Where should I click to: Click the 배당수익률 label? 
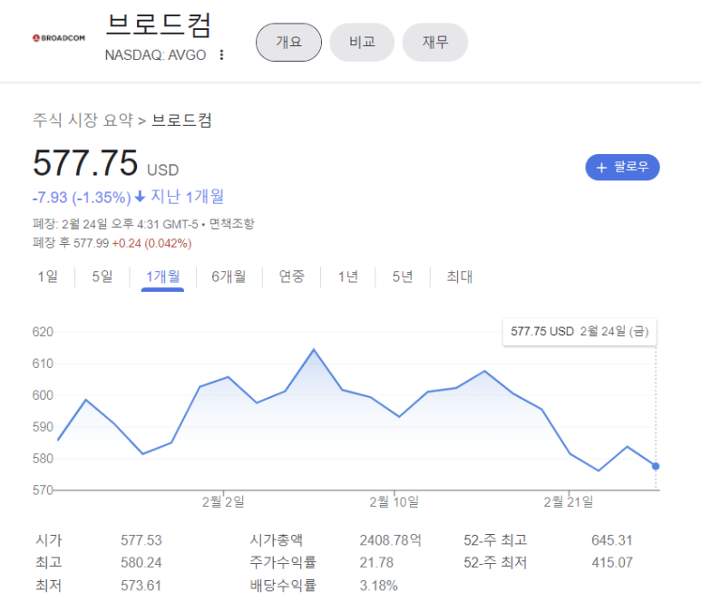coord(283,586)
